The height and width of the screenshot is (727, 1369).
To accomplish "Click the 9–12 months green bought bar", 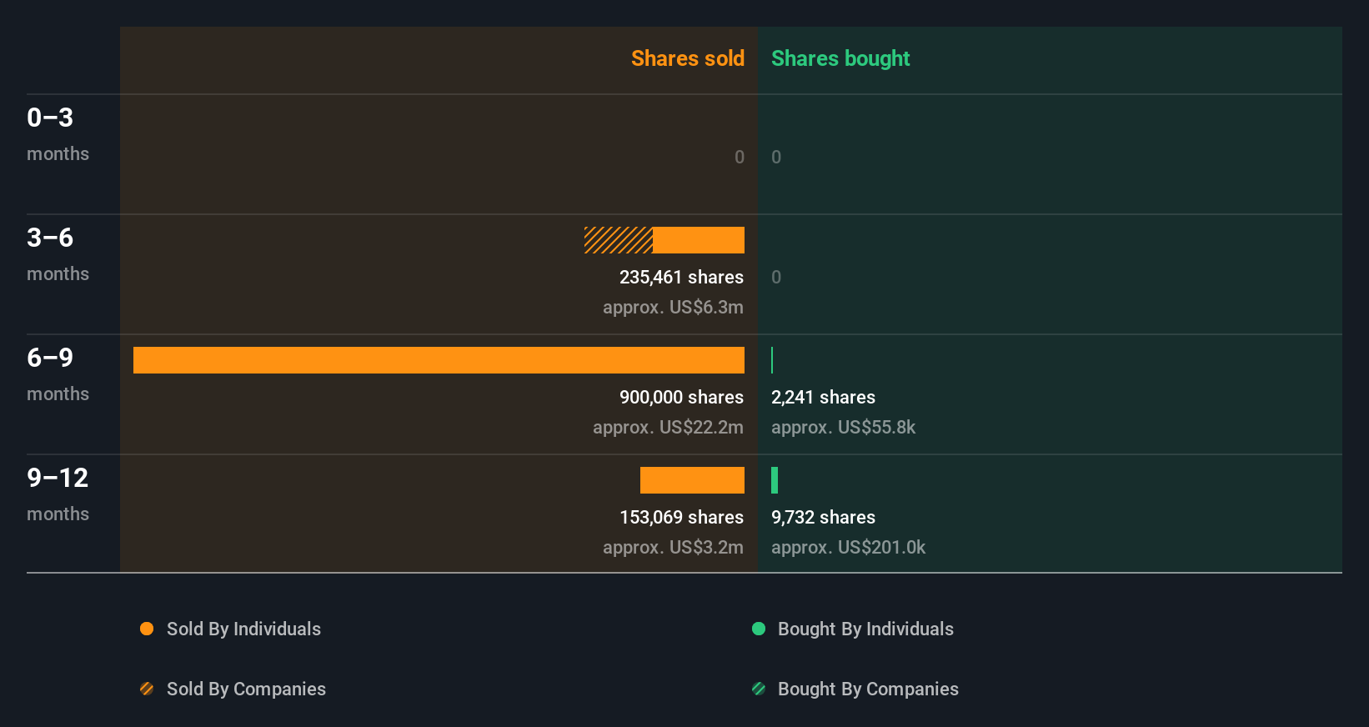I will [775, 480].
